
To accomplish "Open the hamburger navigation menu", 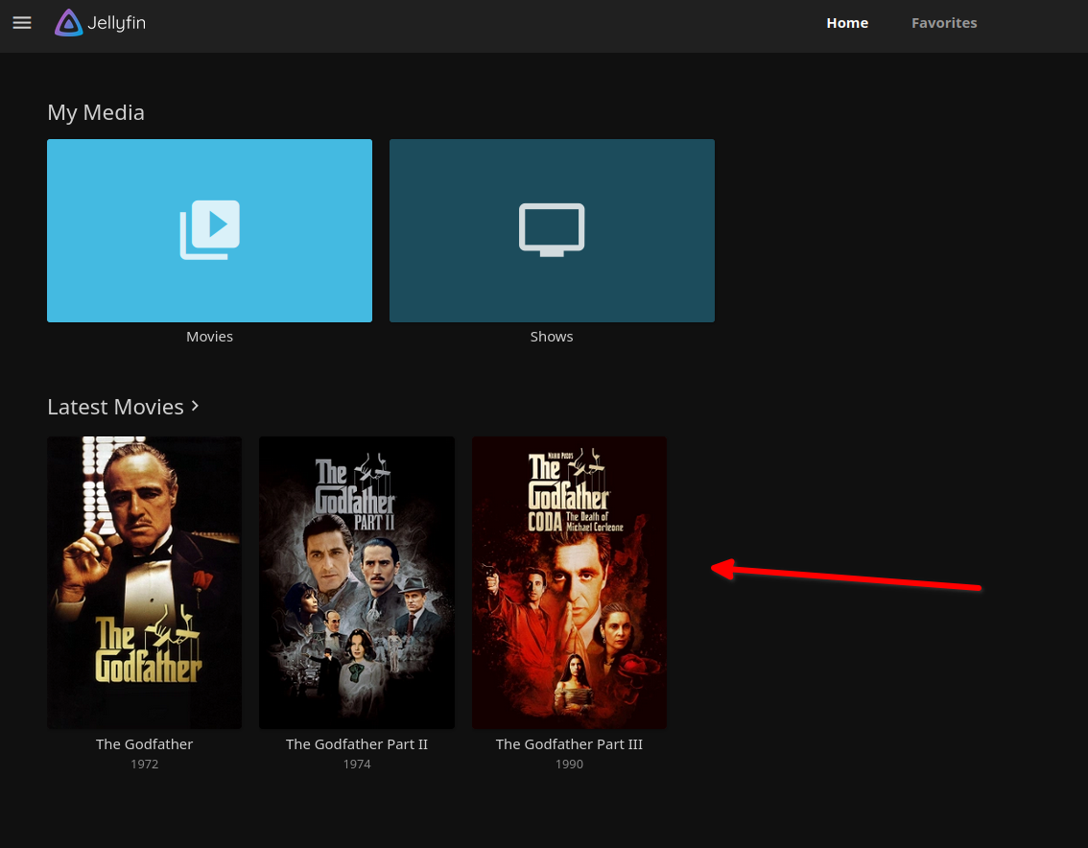I will [x=22, y=23].
